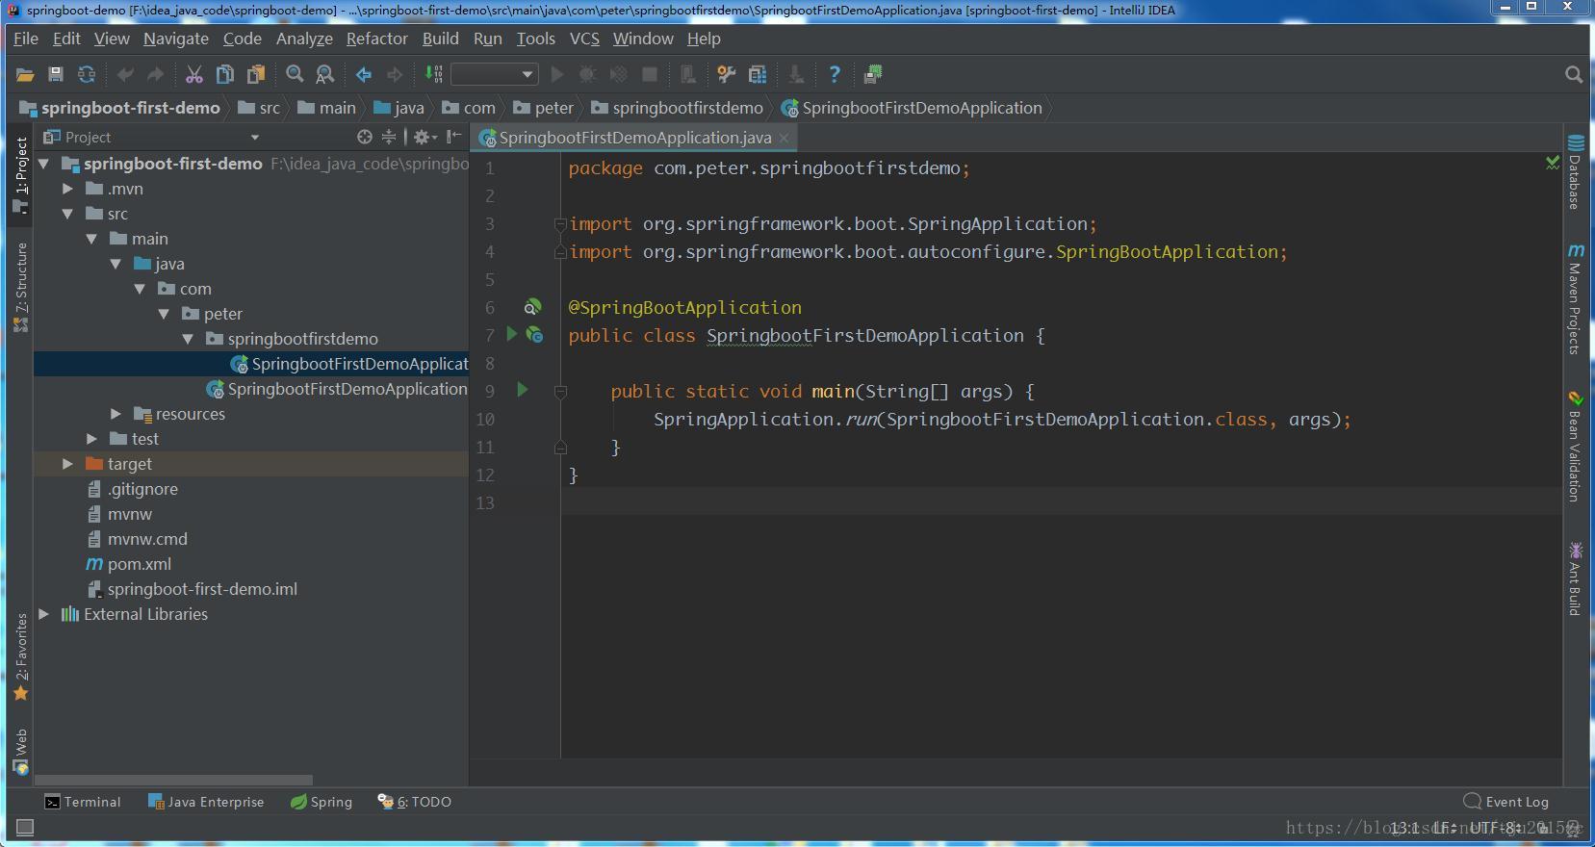Expand the .mvn folder
The image size is (1595, 847).
(67, 189)
